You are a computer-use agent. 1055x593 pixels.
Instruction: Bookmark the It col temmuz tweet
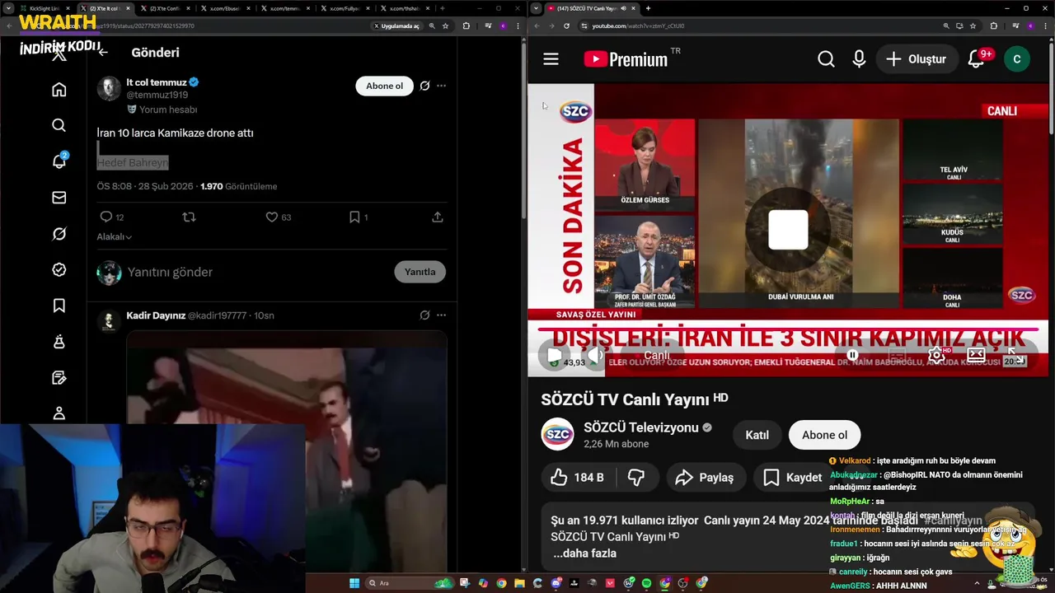tap(354, 217)
